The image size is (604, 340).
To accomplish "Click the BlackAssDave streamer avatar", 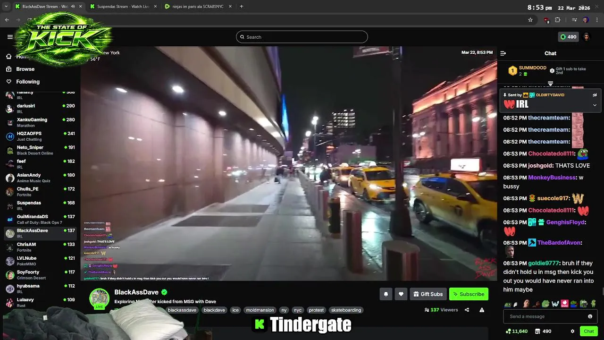I will click(x=100, y=298).
